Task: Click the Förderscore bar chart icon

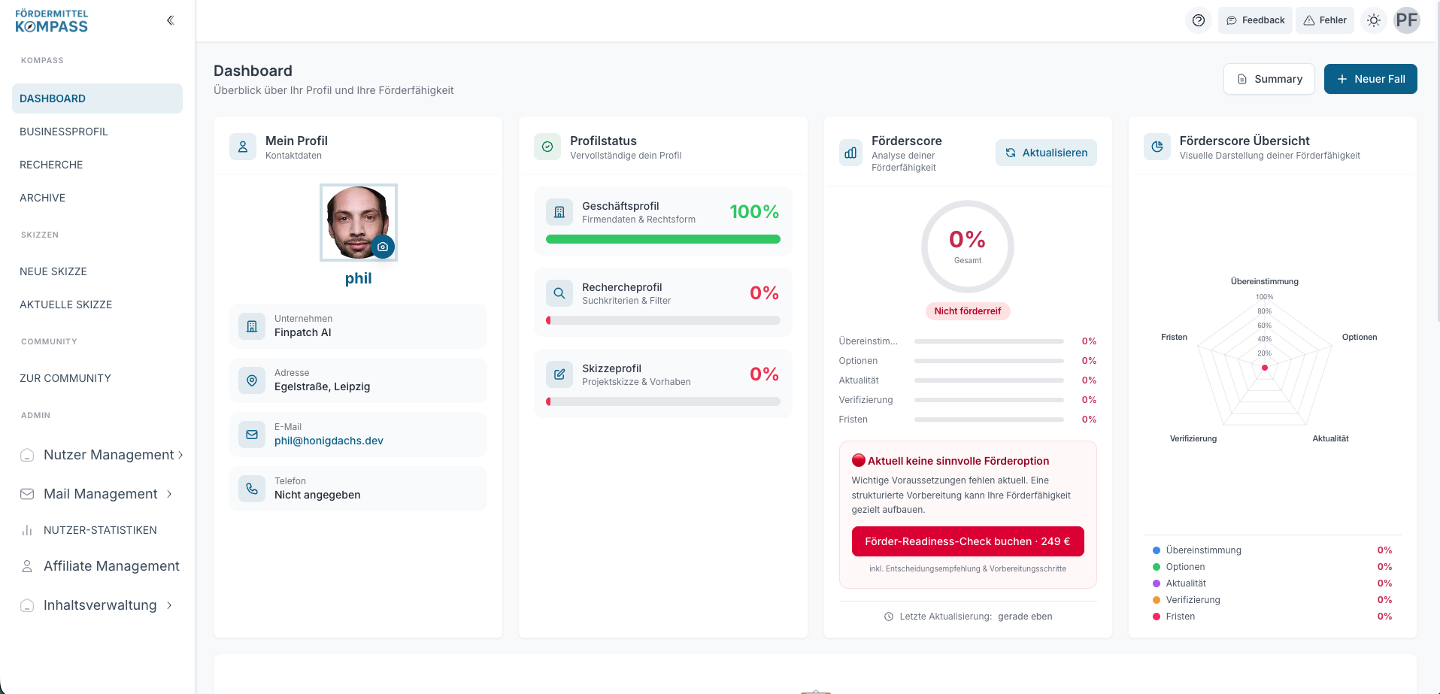Action: pos(850,153)
